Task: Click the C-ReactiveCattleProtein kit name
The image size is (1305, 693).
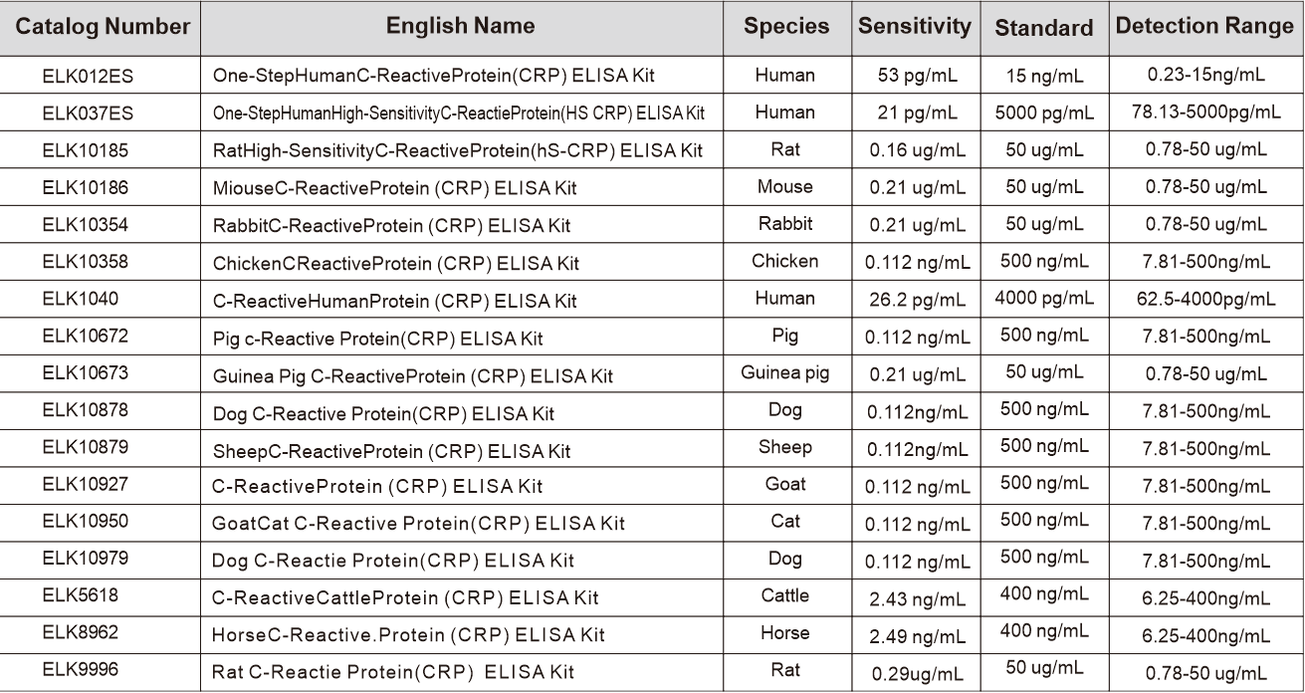Action: click(405, 597)
